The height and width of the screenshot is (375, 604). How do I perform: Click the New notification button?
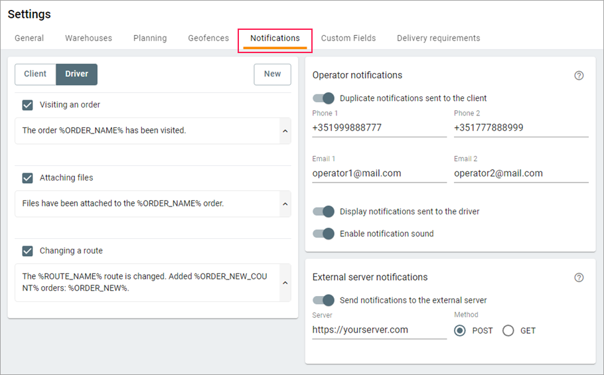coord(272,74)
